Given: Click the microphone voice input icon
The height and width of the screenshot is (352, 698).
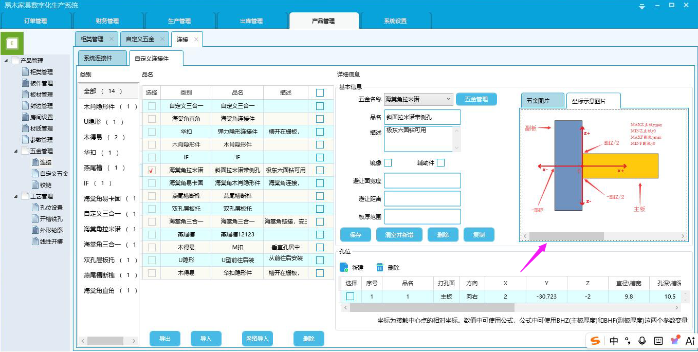Looking at the screenshot, I should 642,341.
